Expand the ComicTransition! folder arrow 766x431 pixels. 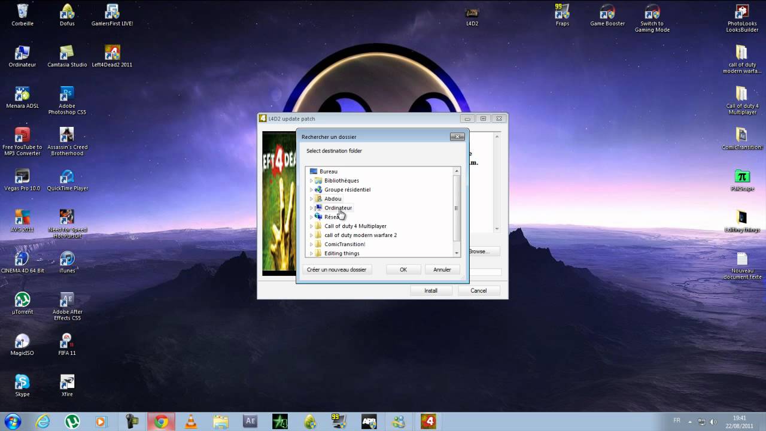click(311, 244)
